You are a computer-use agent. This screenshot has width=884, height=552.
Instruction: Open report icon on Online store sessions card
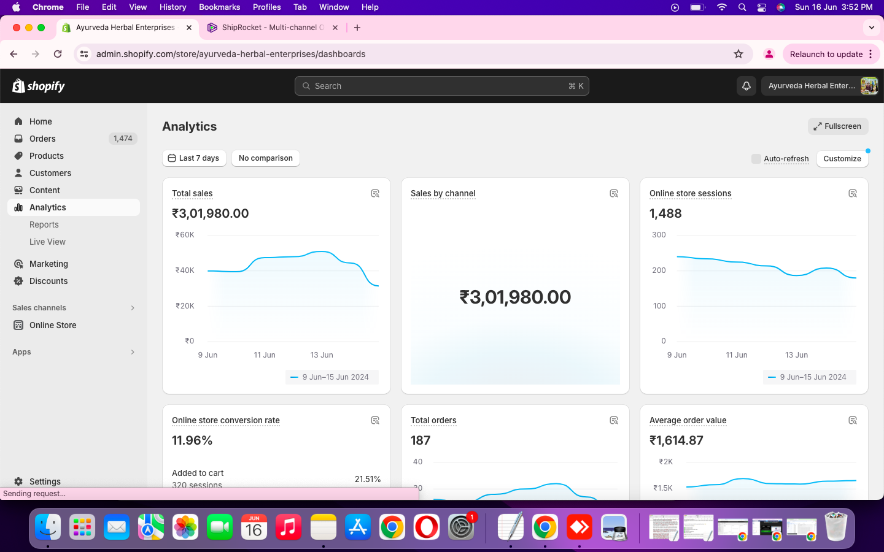click(x=853, y=194)
